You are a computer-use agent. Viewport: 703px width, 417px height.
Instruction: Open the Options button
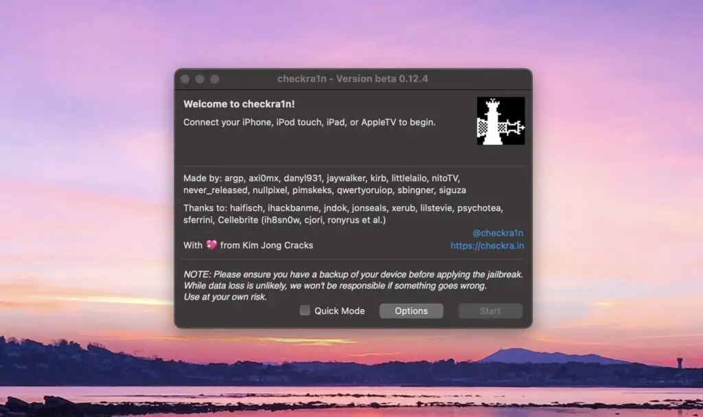411,311
